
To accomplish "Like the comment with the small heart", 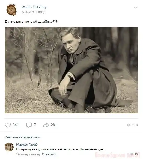I will (132, 154).
